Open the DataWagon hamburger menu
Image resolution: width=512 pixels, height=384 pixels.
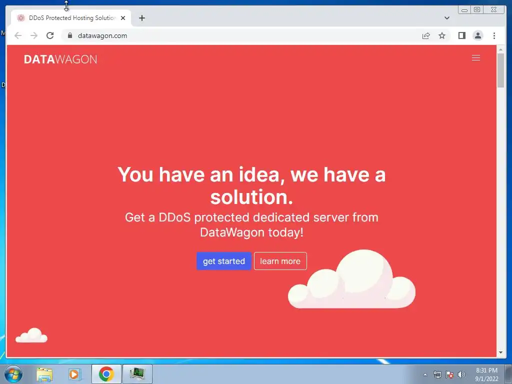[x=476, y=58]
